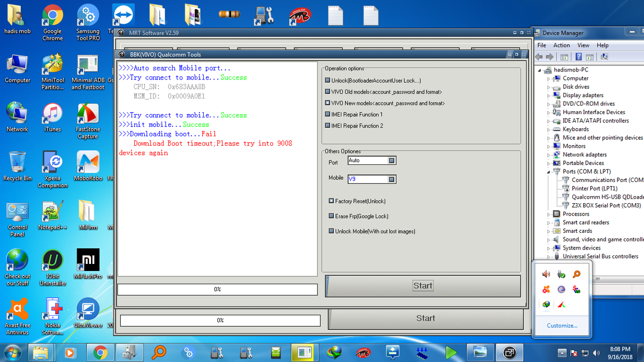This screenshot has height=362, width=644.
Task: Open the Notepad++ desktop icon
Action: click(x=52, y=215)
